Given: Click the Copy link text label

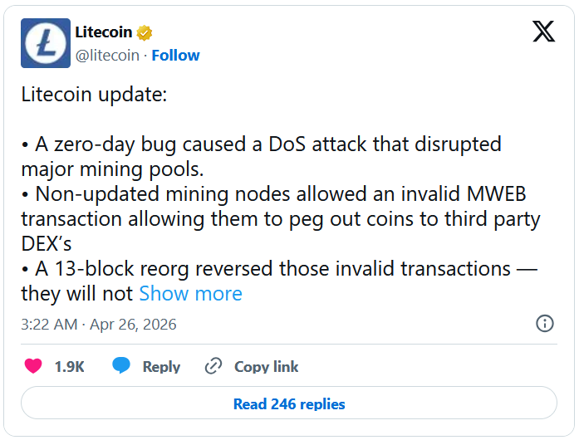Looking at the screenshot, I should (x=266, y=367).
